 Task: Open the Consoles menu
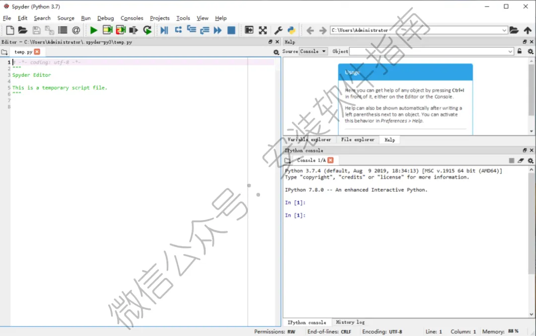[132, 18]
